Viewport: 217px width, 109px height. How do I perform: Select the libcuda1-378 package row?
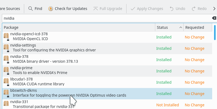[x=81, y=82]
